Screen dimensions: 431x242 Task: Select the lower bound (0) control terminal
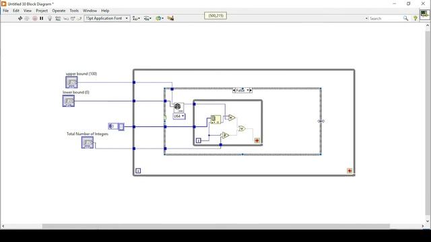click(x=69, y=101)
